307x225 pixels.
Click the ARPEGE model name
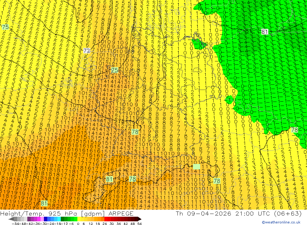click(x=121, y=213)
